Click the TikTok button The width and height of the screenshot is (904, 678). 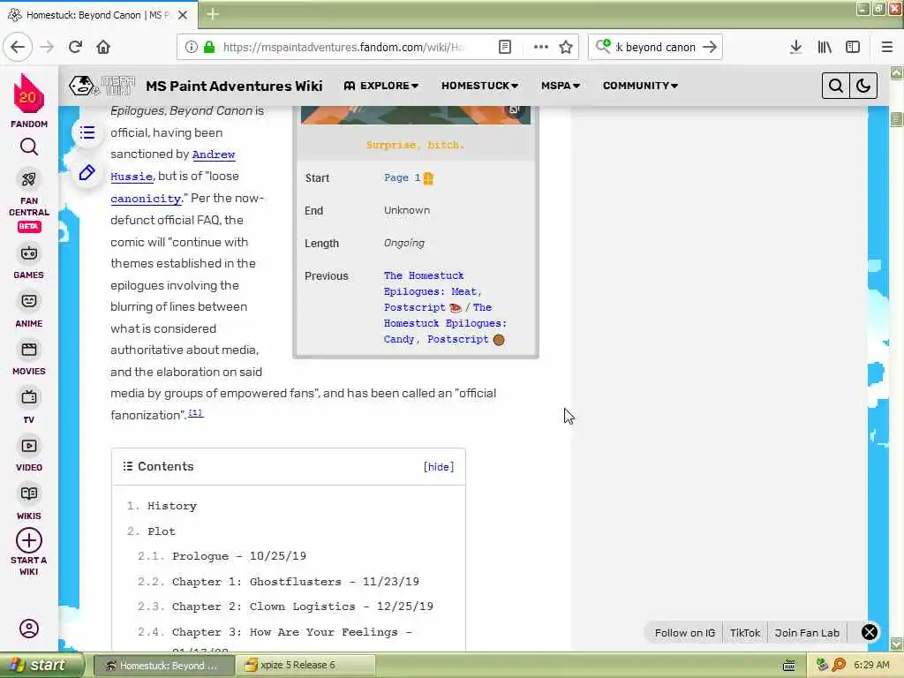click(x=745, y=632)
